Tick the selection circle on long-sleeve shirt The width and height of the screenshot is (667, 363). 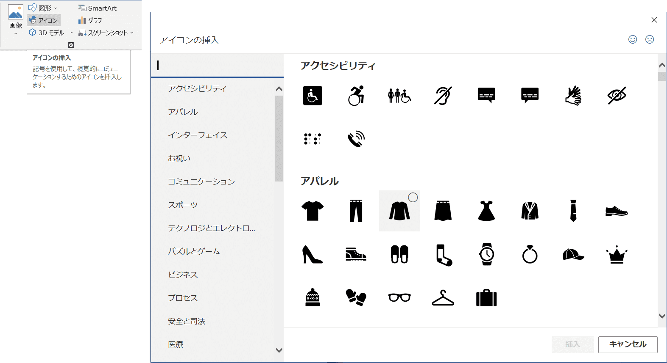click(413, 197)
